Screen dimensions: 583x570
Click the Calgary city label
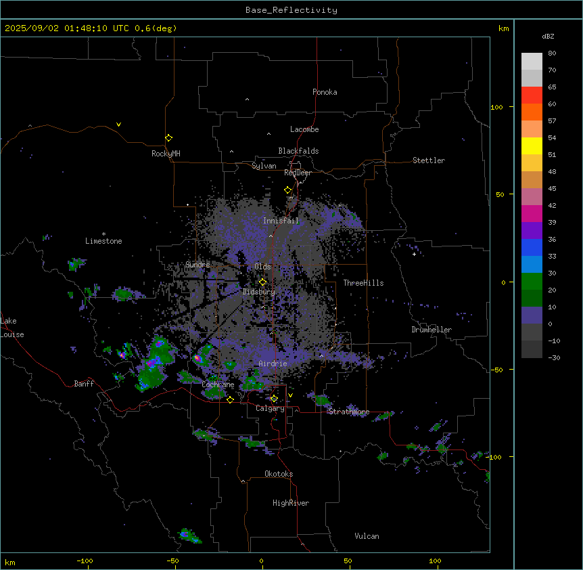point(270,408)
